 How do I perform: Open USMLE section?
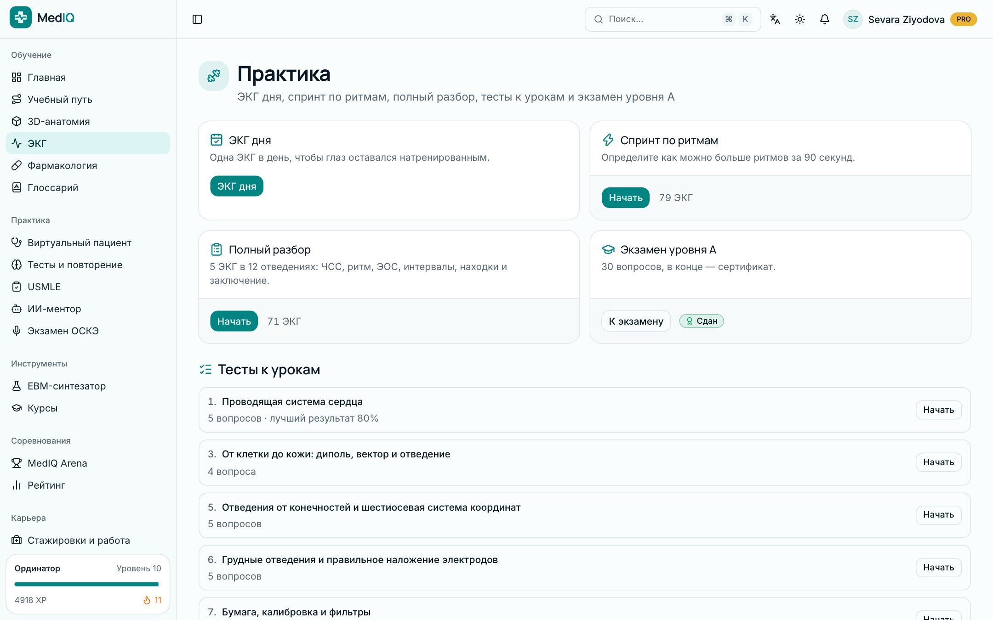[88, 287]
